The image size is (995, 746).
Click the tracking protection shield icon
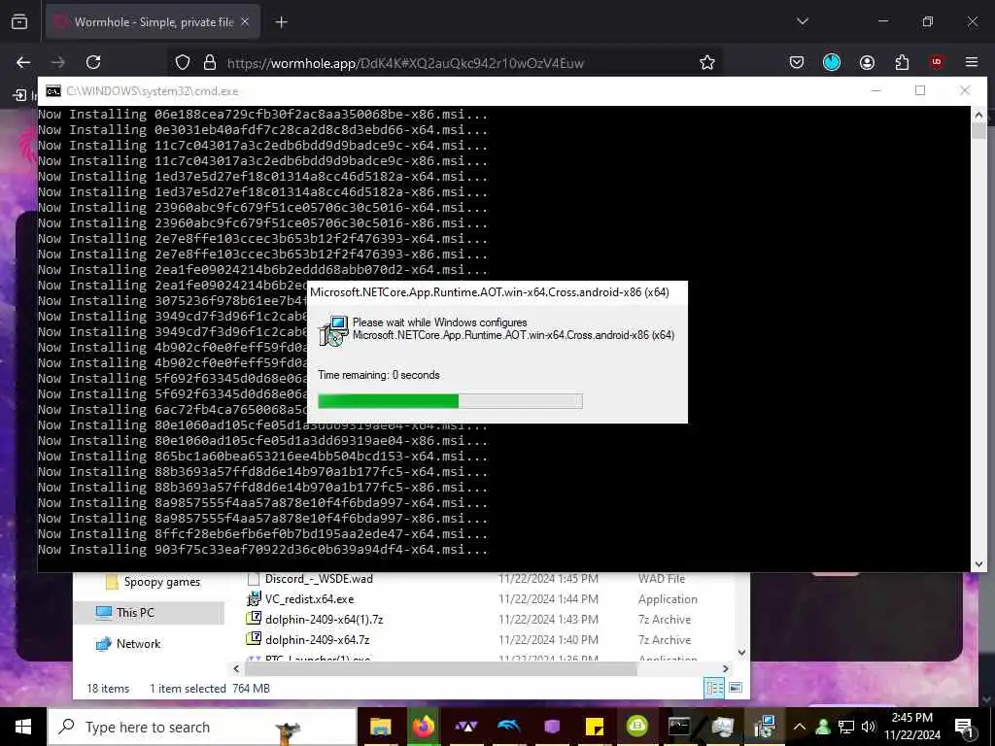[183, 62]
